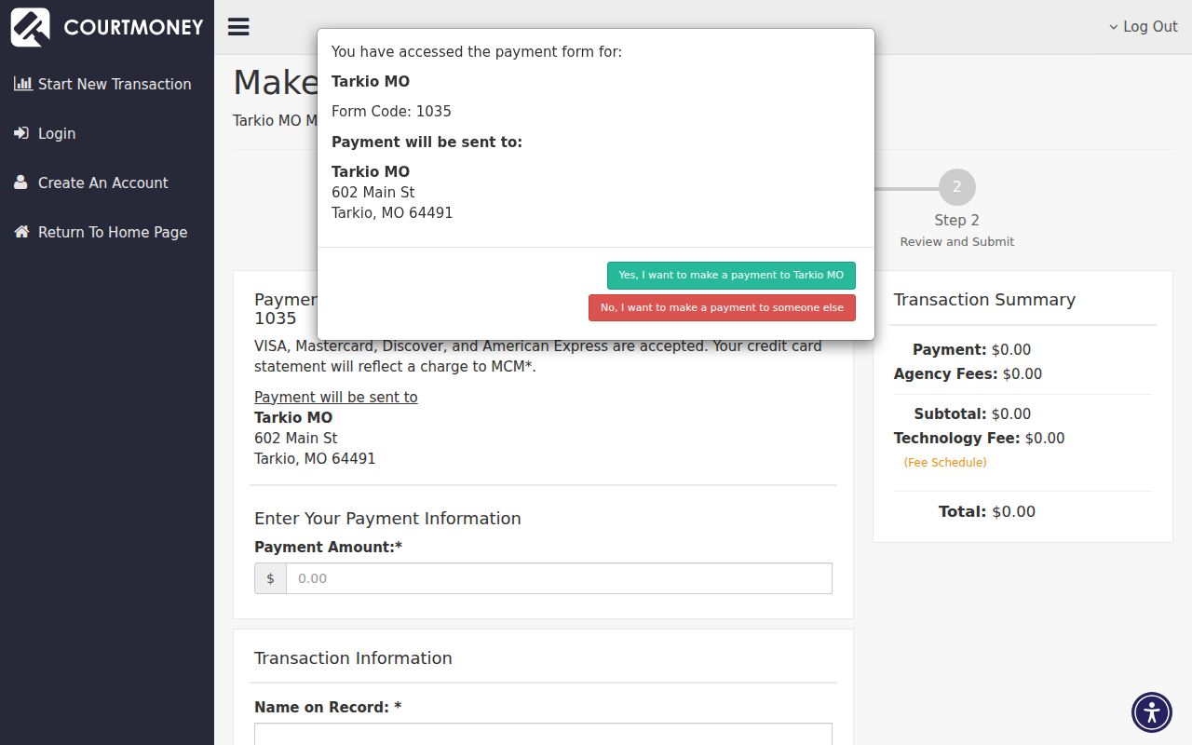Click the person icon beside Create An Account
Image resolution: width=1192 pixels, height=745 pixels.
[20, 183]
